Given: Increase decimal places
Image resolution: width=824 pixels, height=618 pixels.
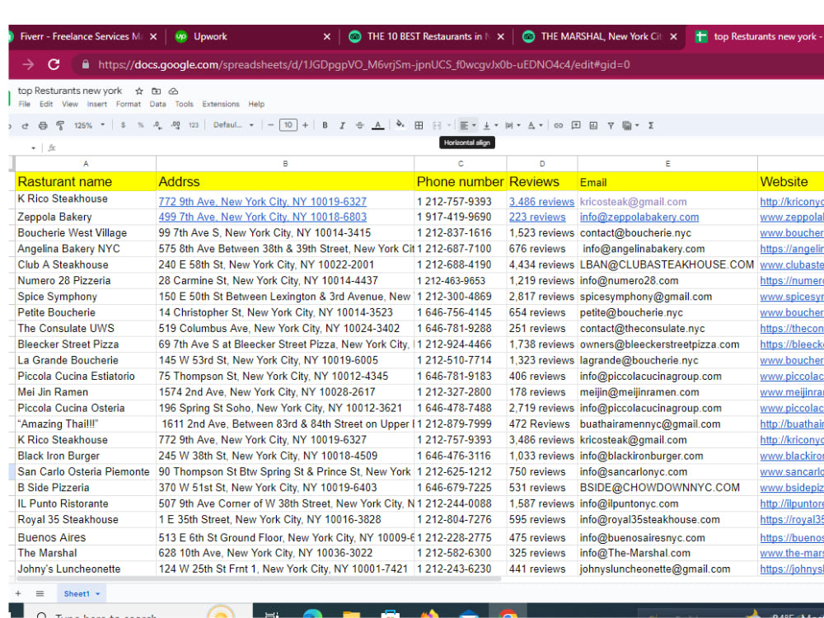Looking at the screenshot, I should click(x=176, y=125).
